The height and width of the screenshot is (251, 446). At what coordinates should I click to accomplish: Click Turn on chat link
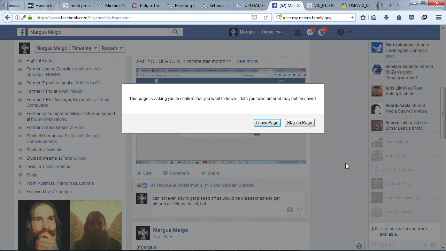click(392, 229)
